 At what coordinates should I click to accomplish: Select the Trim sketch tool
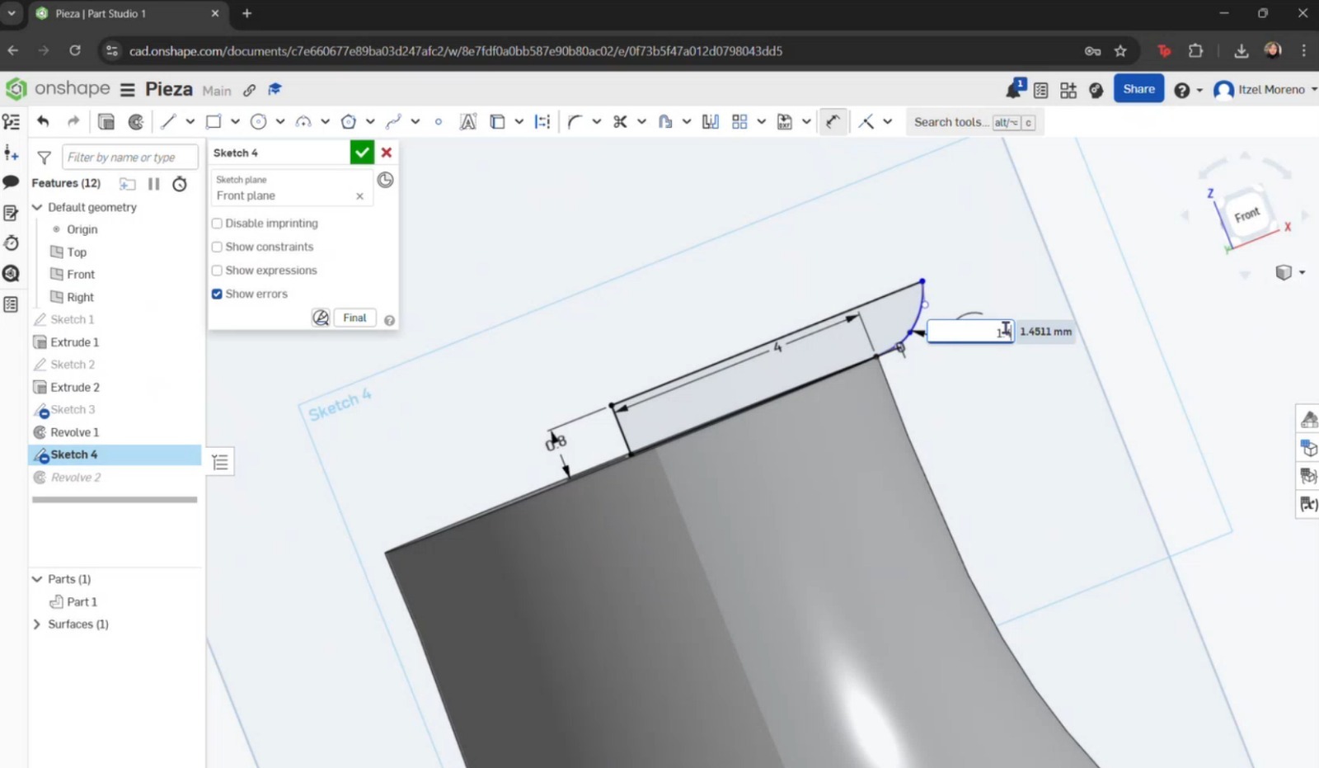[x=618, y=121]
